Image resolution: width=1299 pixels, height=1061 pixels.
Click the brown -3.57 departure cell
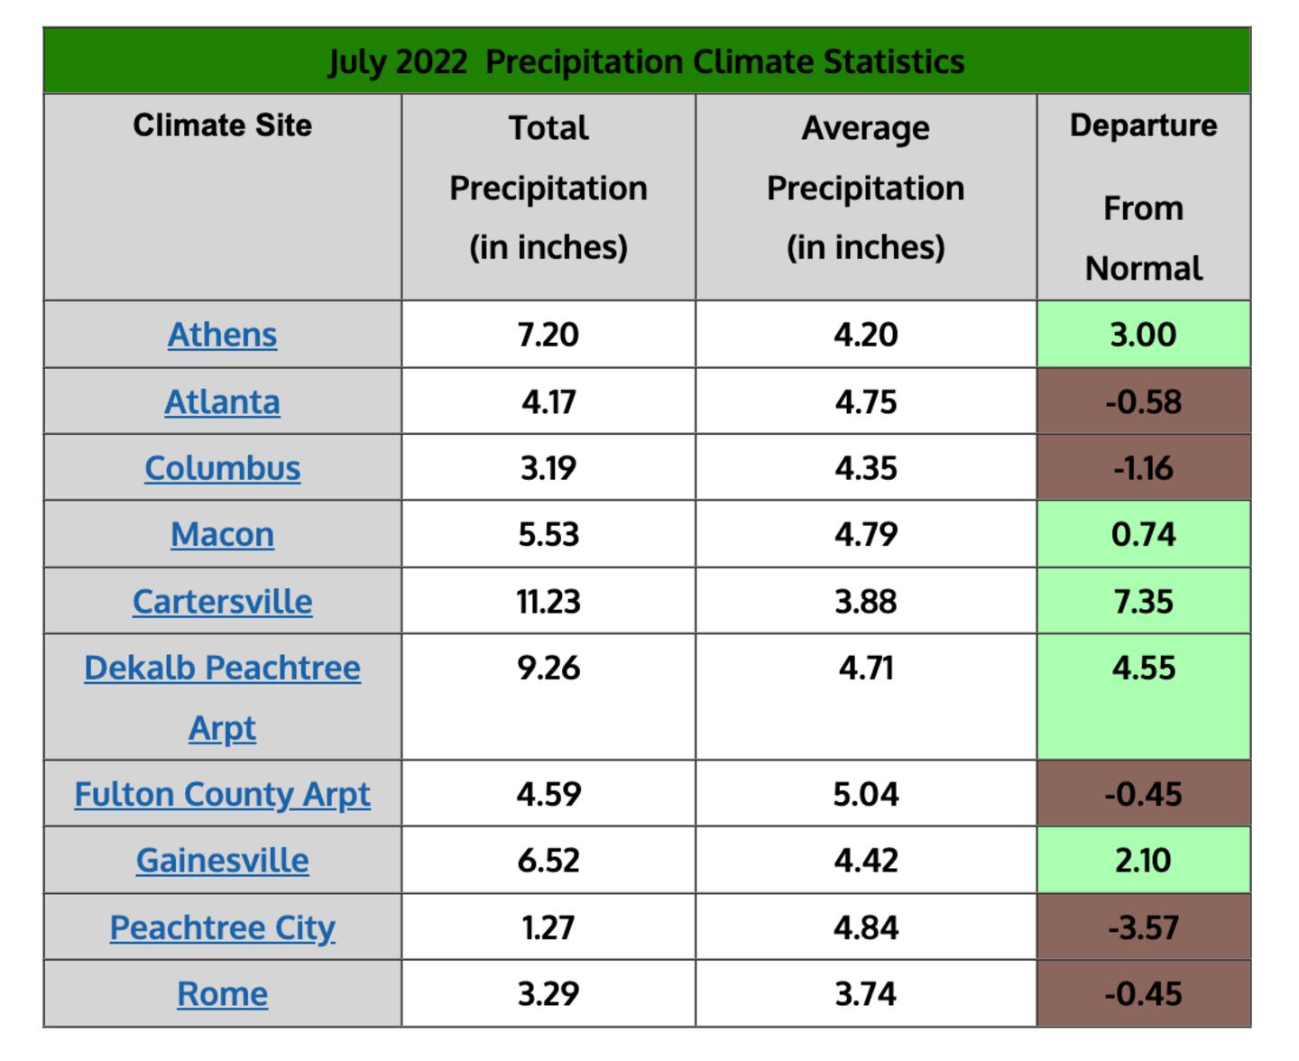[1143, 927]
